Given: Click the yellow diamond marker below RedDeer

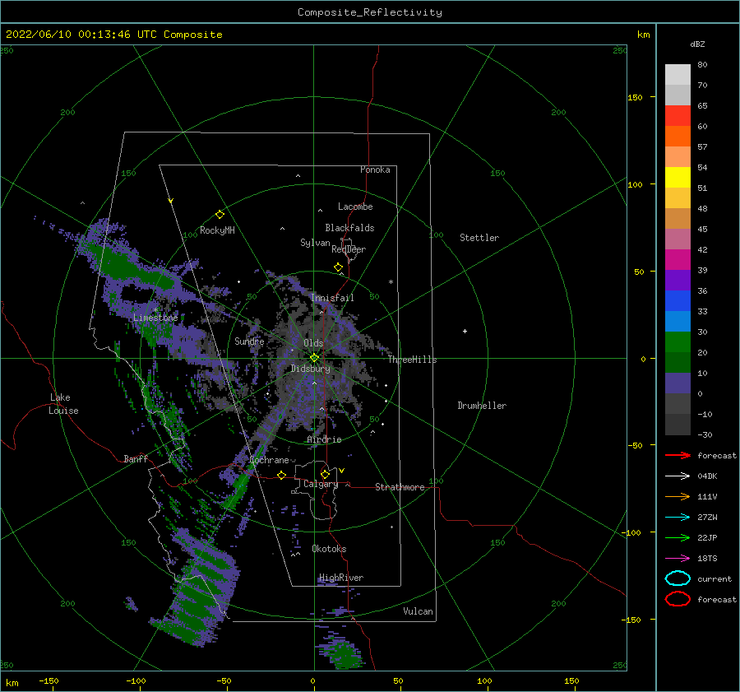Looking at the screenshot, I should (339, 267).
